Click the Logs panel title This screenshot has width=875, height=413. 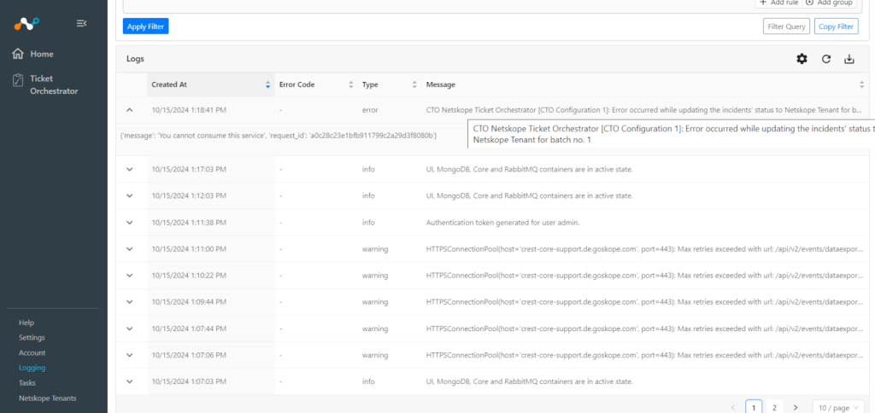click(135, 59)
